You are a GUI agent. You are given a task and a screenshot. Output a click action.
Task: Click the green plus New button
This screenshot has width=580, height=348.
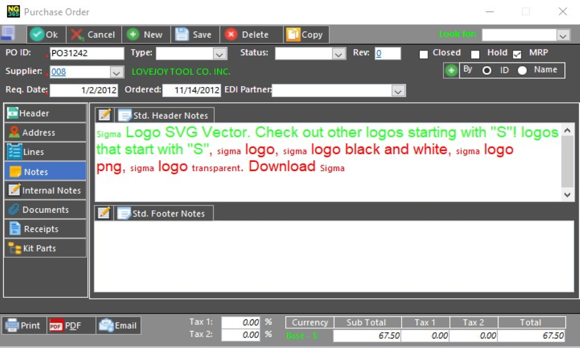[x=133, y=34]
